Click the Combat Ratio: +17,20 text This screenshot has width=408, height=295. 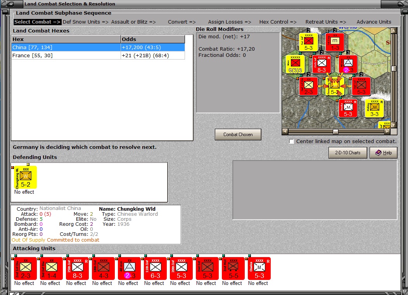226,49
